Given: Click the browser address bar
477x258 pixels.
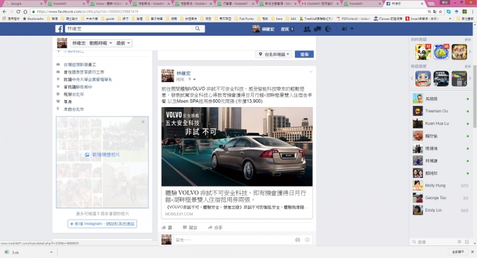Looking at the screenshot, I should (228, 11).
